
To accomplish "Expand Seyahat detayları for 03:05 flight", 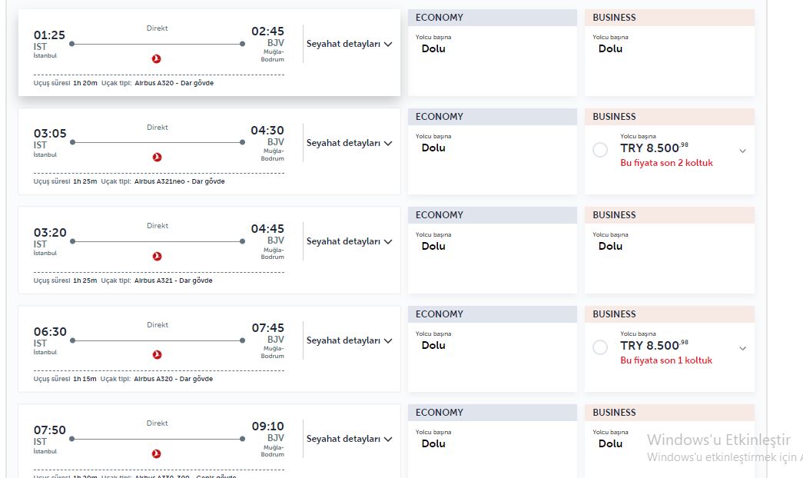I will pyautogui.click(x=350, y=143).
